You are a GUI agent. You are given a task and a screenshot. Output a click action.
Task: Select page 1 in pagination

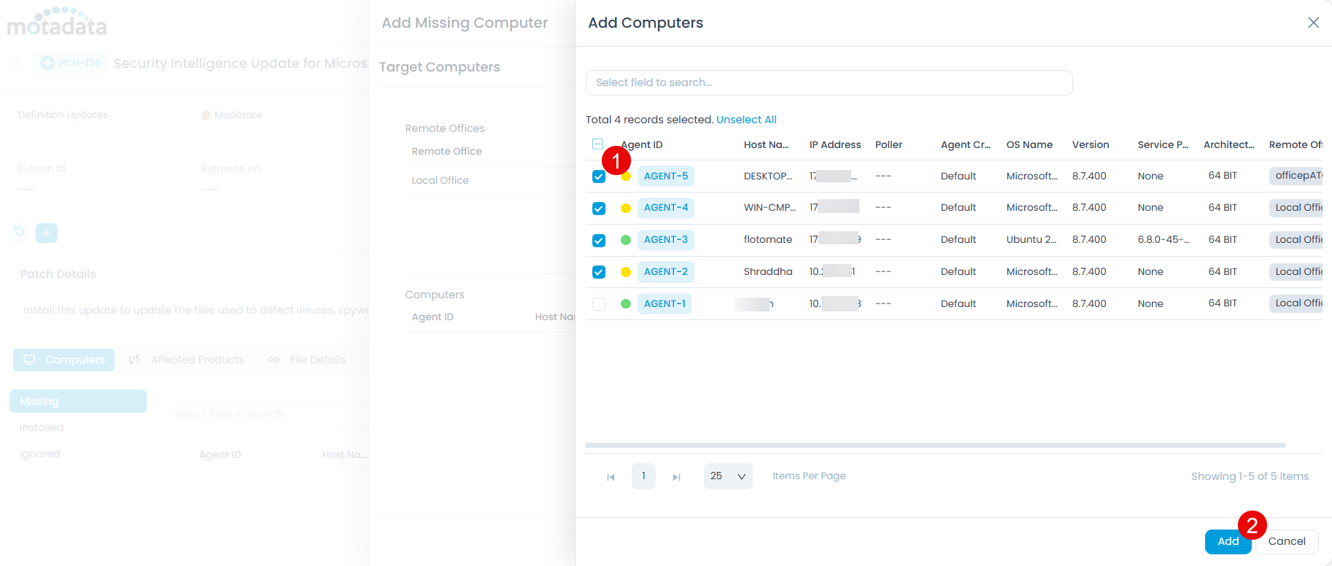point(643,476)
